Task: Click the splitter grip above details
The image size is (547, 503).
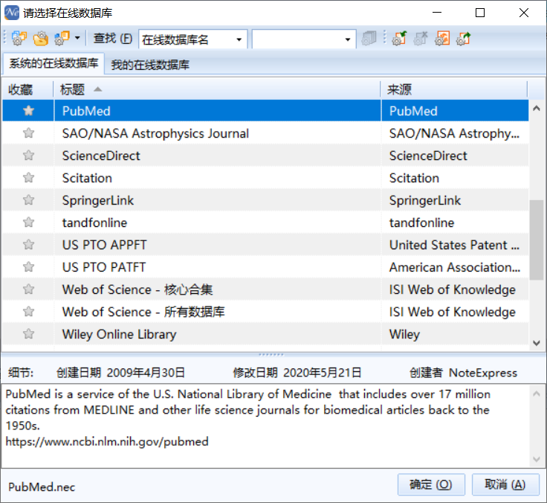Action: pyautogui.click(x=271, y=354)
